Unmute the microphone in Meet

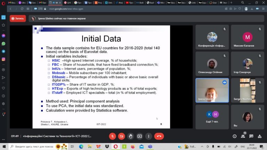tap(112, 136)
